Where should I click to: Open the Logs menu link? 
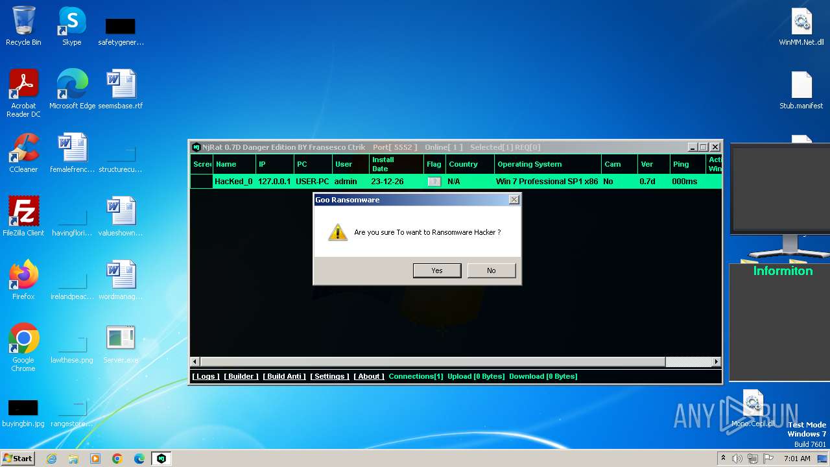[x=206, y=376]
